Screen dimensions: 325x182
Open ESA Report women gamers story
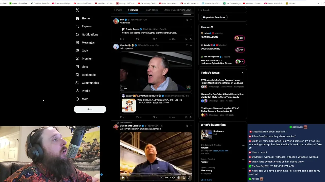coord(223,112)
